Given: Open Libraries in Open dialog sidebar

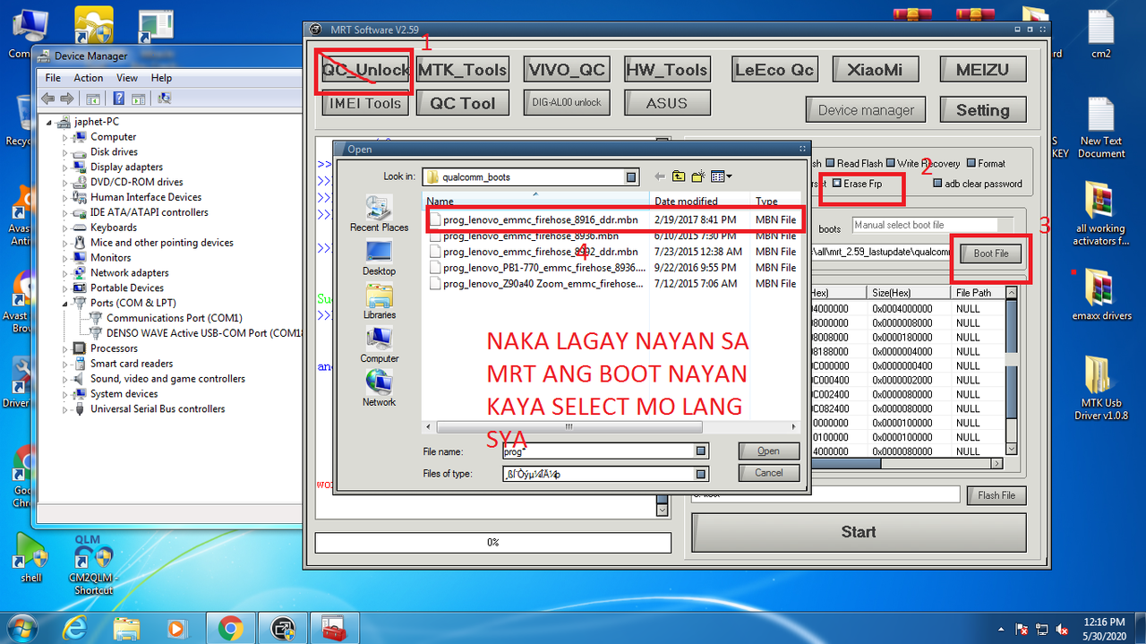Looking at the screenshot, I should click(x=379, y=302).
